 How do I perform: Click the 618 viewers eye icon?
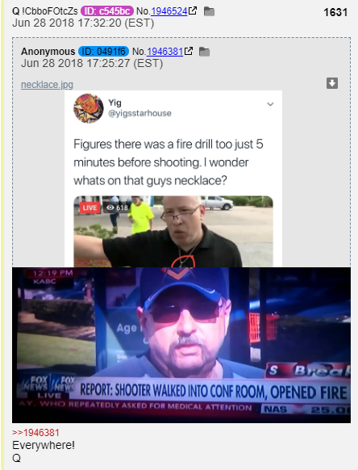(x=110, y=208)
